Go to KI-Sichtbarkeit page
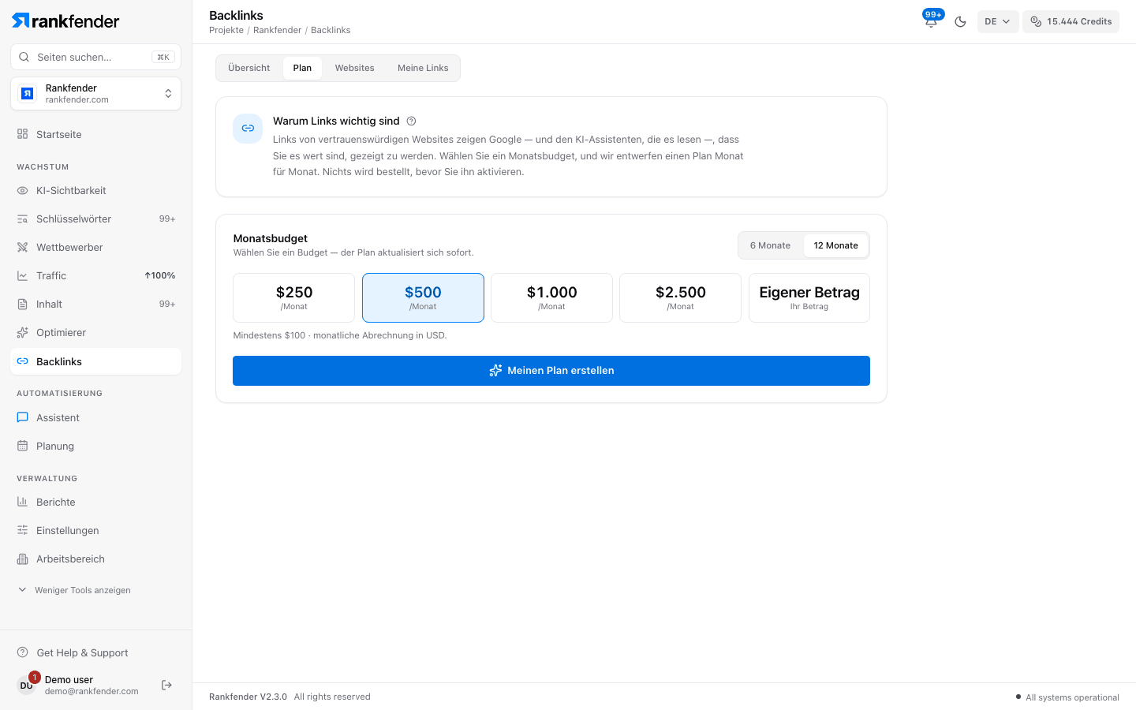The image size is (1136, 710). [x=95, y=190]
